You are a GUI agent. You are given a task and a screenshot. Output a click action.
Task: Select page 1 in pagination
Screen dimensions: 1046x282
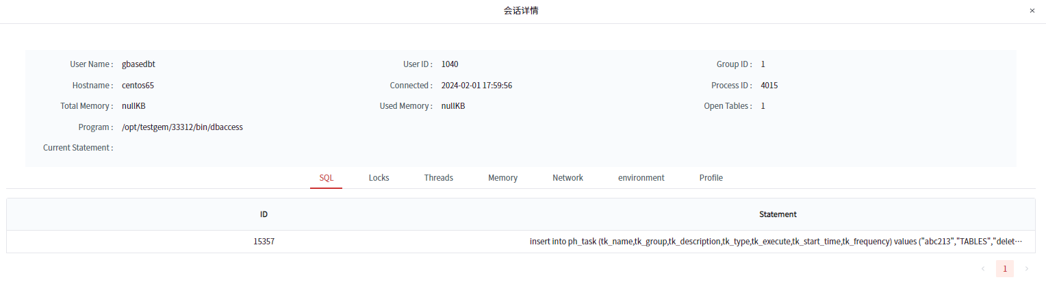1004,269
